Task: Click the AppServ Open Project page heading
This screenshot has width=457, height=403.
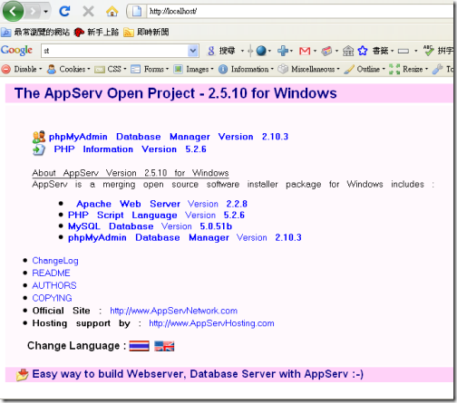Action: 175,93
